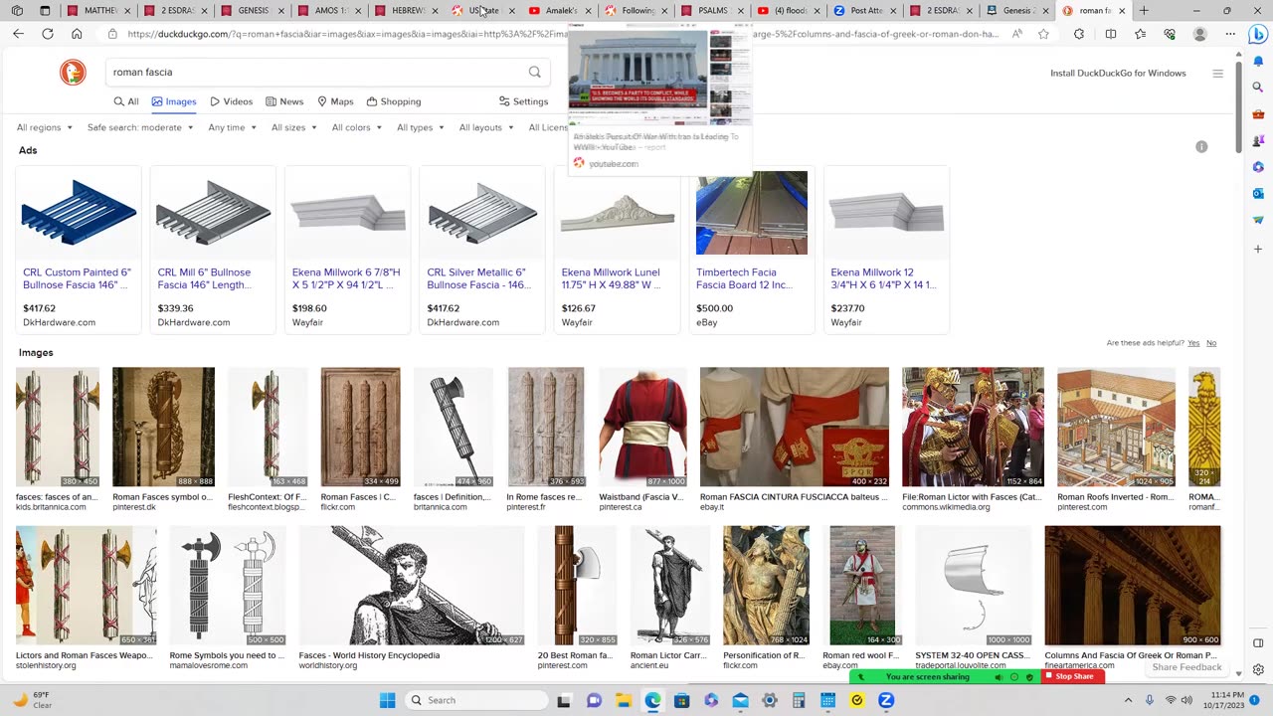Viewport: 1273px width, 716px height.
Task: Show hidden system tray icons chevron
Action: coord(1128,700)
